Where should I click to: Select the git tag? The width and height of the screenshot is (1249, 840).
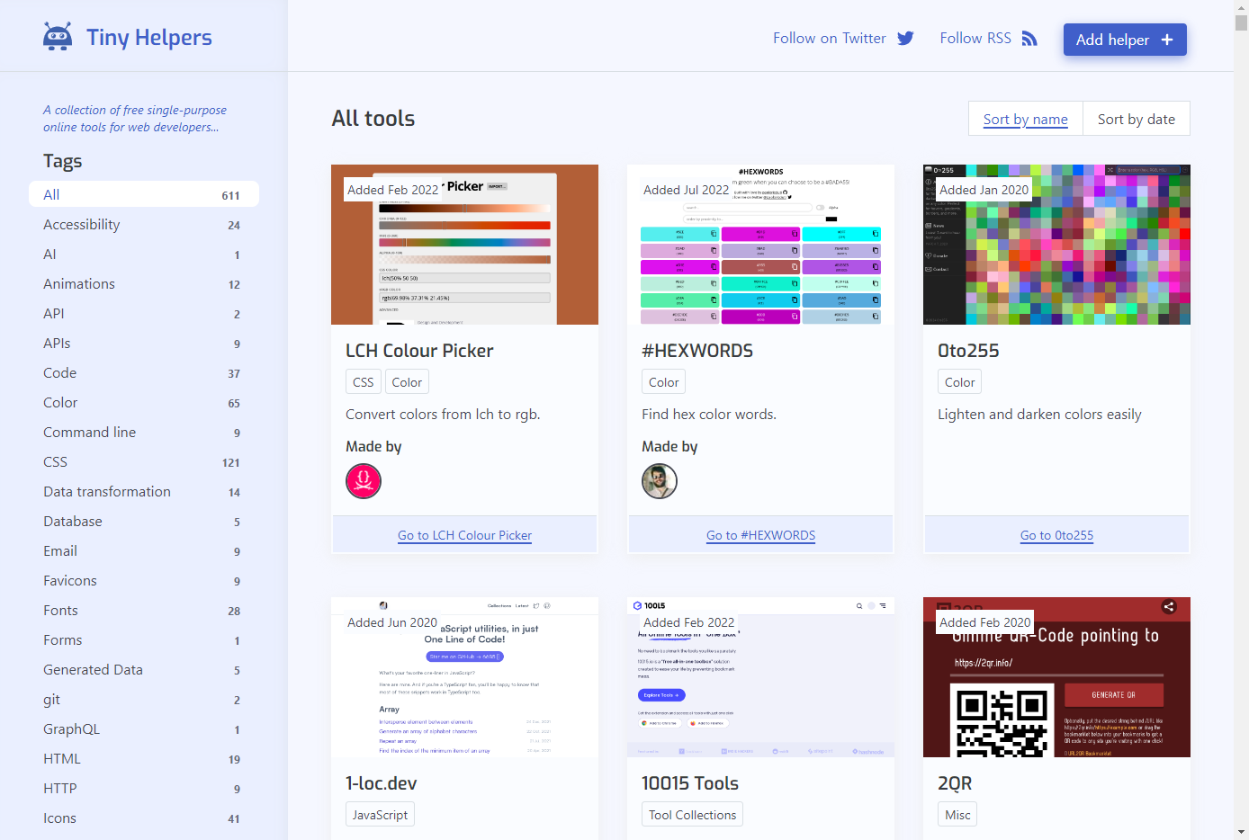[x=144, y=699]
